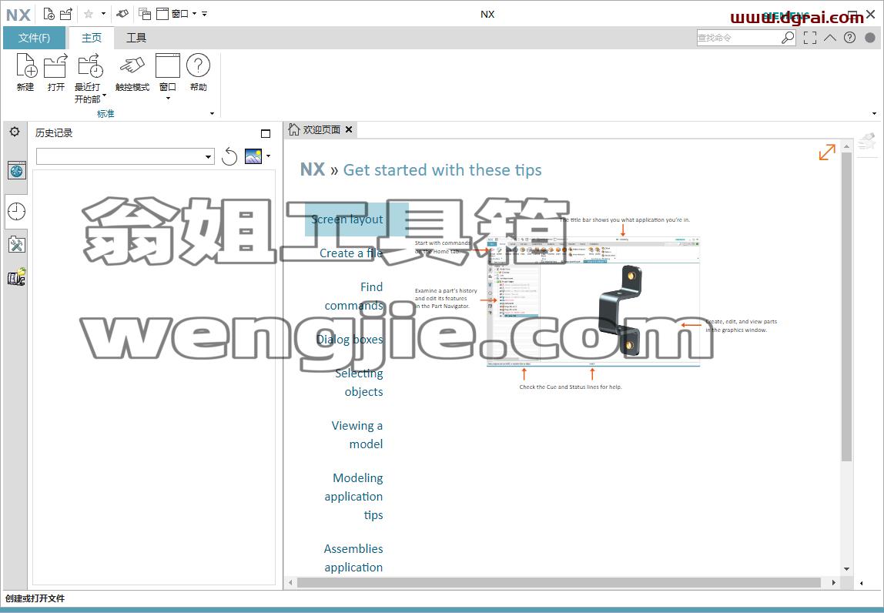Click the magnifier icon in the command search box

click(788, 38)
